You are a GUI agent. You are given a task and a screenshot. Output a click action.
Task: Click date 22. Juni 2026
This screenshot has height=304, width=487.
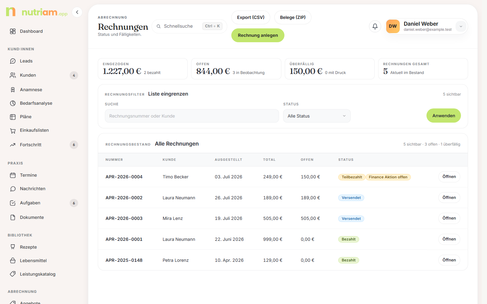tap(229, 239)
